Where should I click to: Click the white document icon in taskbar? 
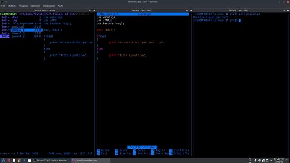(x=14, y=160)
